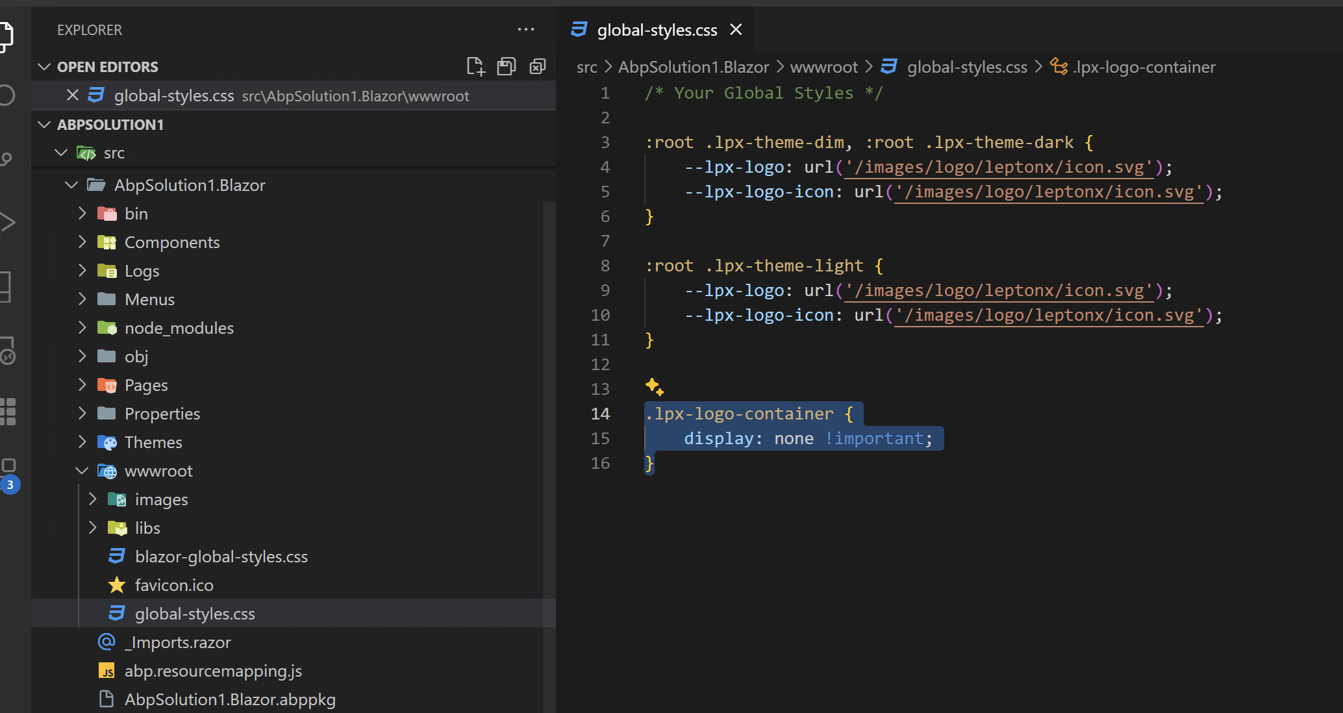Open Run and Debug from activity bar
Image resolution: width=1343 pixels, height=713 pixels.
tap(8, 222)
